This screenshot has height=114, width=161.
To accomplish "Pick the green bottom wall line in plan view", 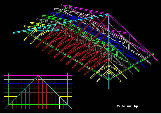I will (38, 105).
